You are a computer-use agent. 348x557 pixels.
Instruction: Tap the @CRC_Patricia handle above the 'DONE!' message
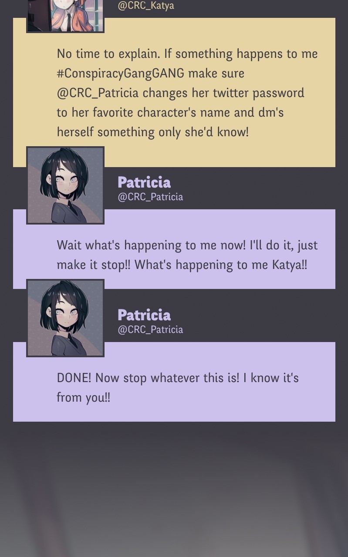[x=150, y=330]
